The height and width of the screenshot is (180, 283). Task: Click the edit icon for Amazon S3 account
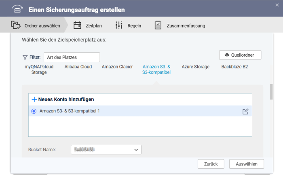[x=245, y=111]
